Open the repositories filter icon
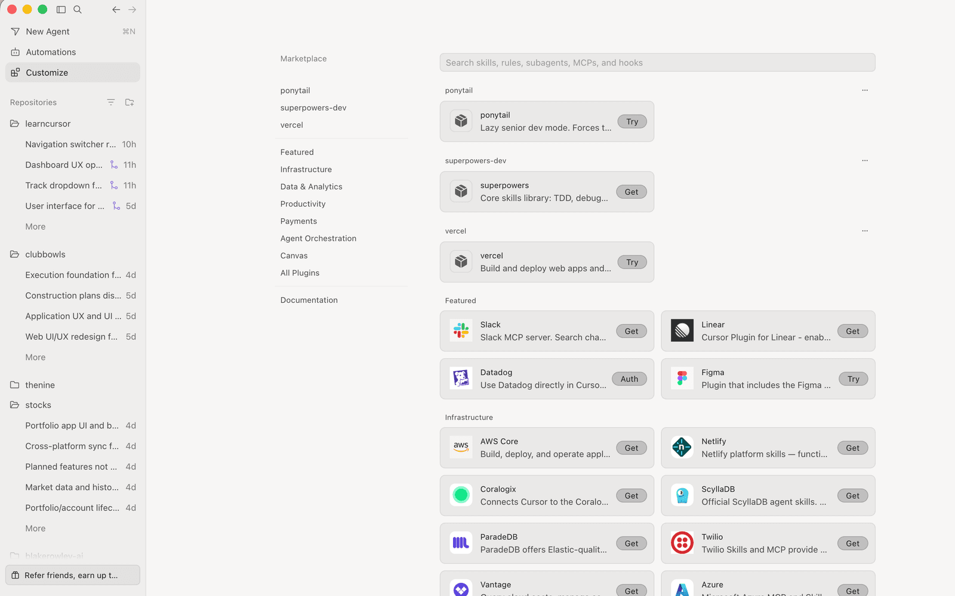 click(111, 103)
